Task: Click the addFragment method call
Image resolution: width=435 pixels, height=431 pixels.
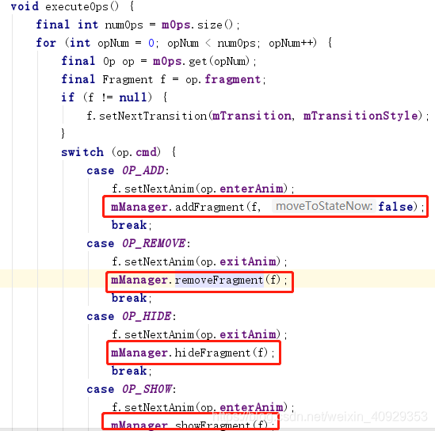Action: (x=209, y=207)
